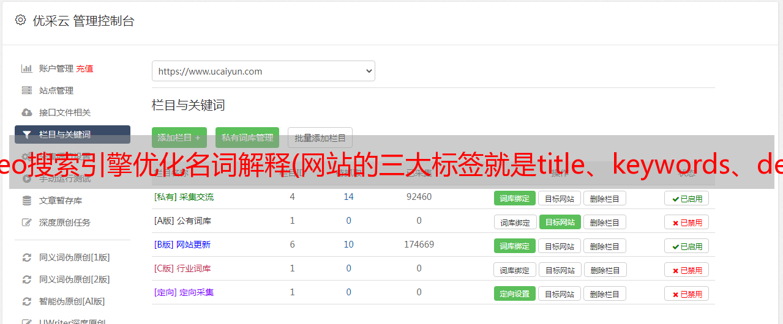Open 文章暂存库 via its database icon
The height and width of the screenshot is (324, 783).
point(27,201)
